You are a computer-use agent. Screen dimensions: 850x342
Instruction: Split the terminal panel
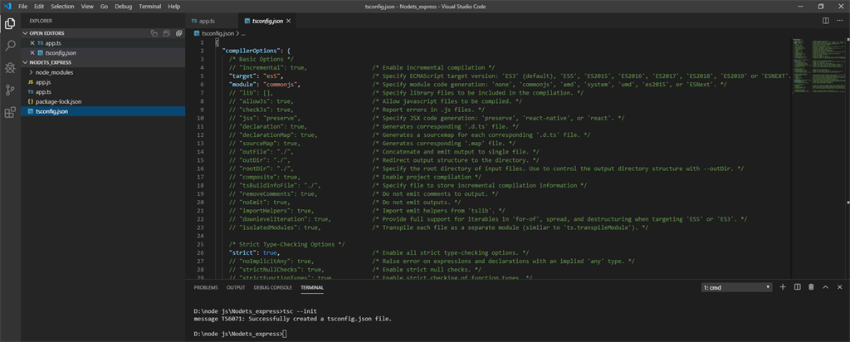tap(799, 287)
